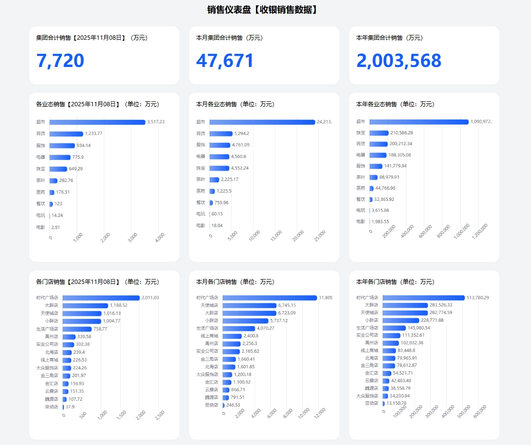
Task: Click the 时代广场店 bar valued 2,011.03
Action: (x=101, y=298)
